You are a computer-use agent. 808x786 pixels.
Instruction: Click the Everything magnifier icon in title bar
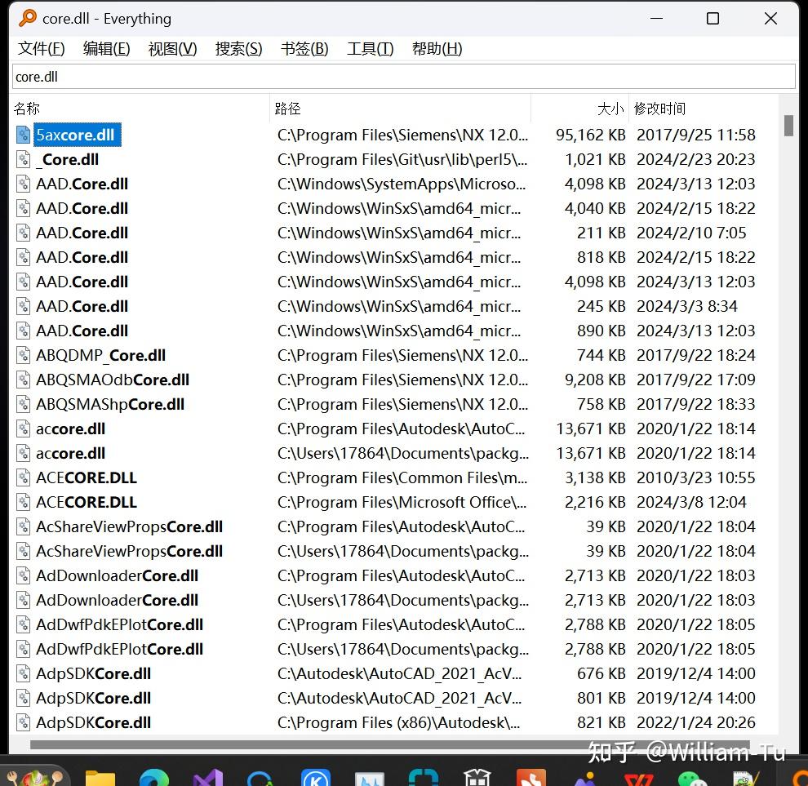27,18
